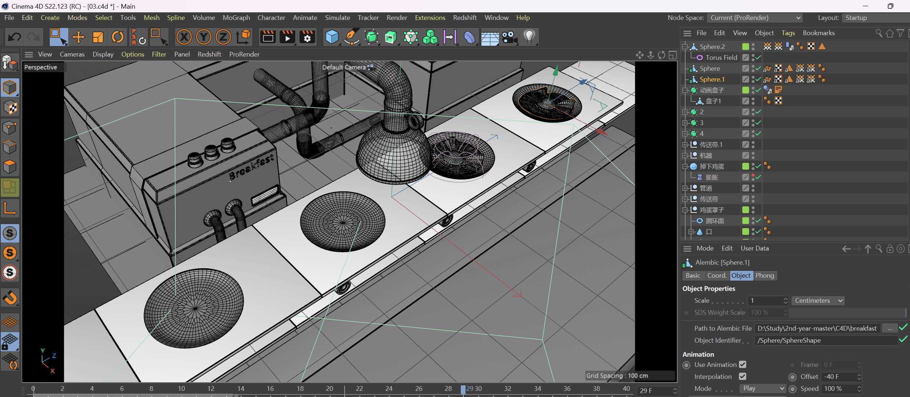The width and height of the screenshot is (910, 397).
Task: Add a Light object
Action: point(529,37)
